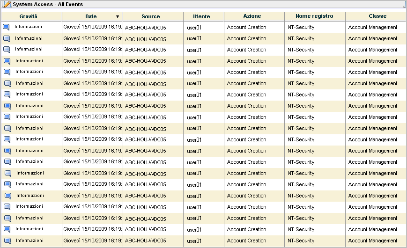Sort by the Source column header
Image resolution: width=407 pixels, height=248 pixels.
tap(150, 16)
